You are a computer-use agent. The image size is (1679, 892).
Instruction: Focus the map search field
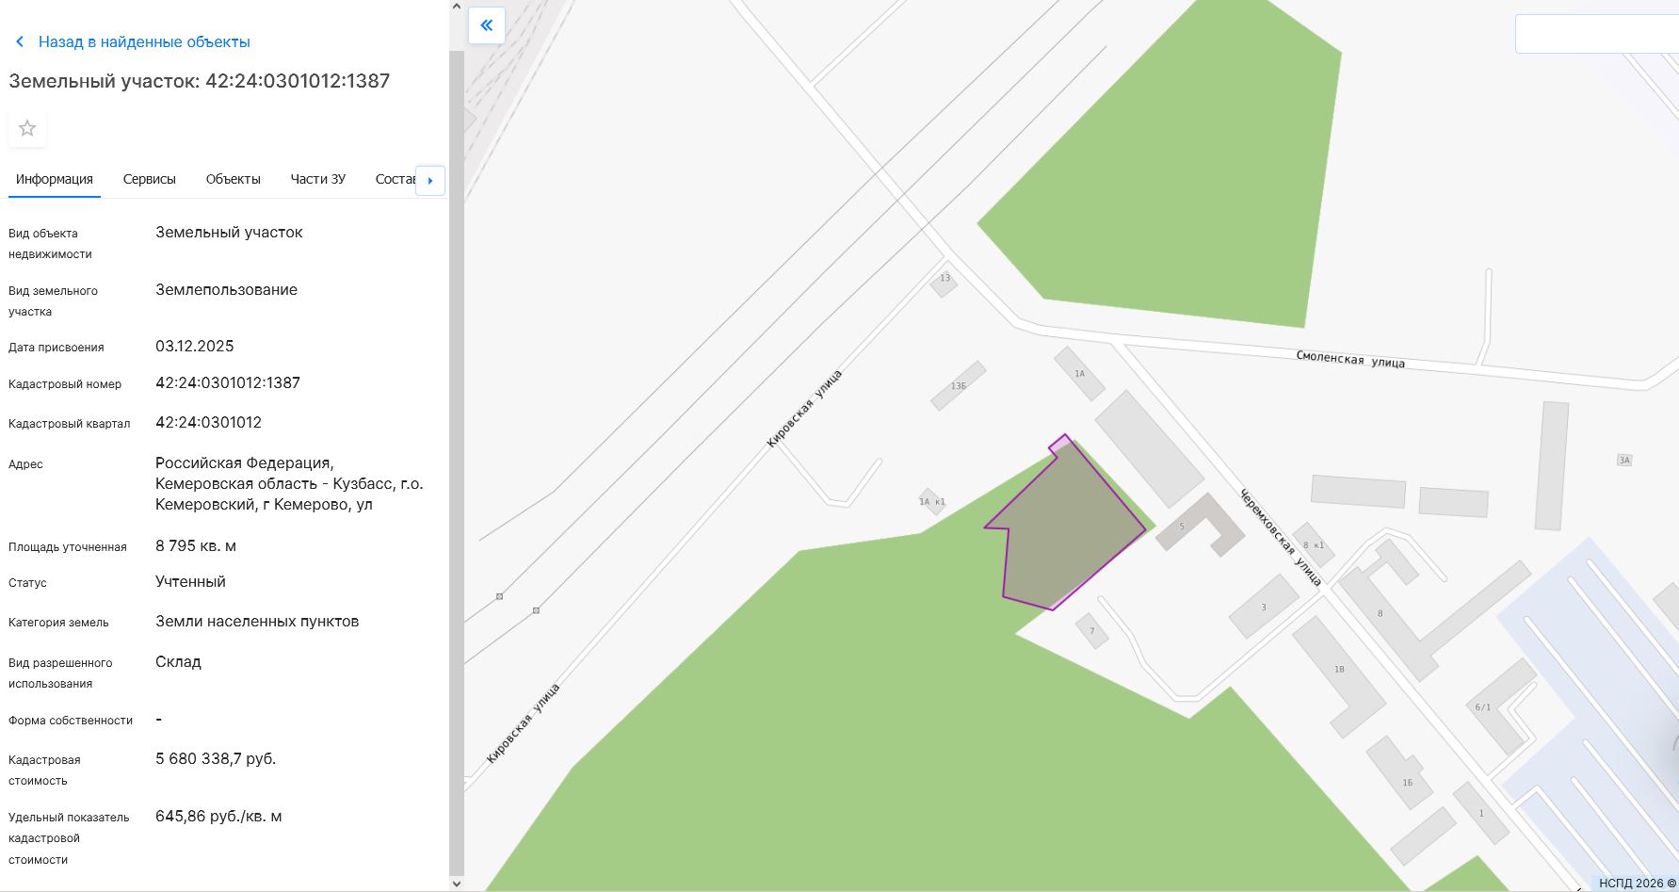click(1596, 35)
